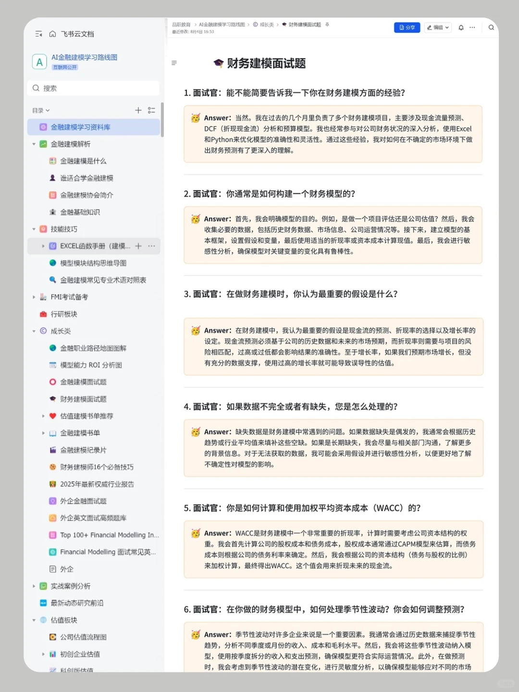Image resolution: width=519 pixels, height=692 pixels.
Task: Collapse the 成长类 category
Action: coord(34,331)
